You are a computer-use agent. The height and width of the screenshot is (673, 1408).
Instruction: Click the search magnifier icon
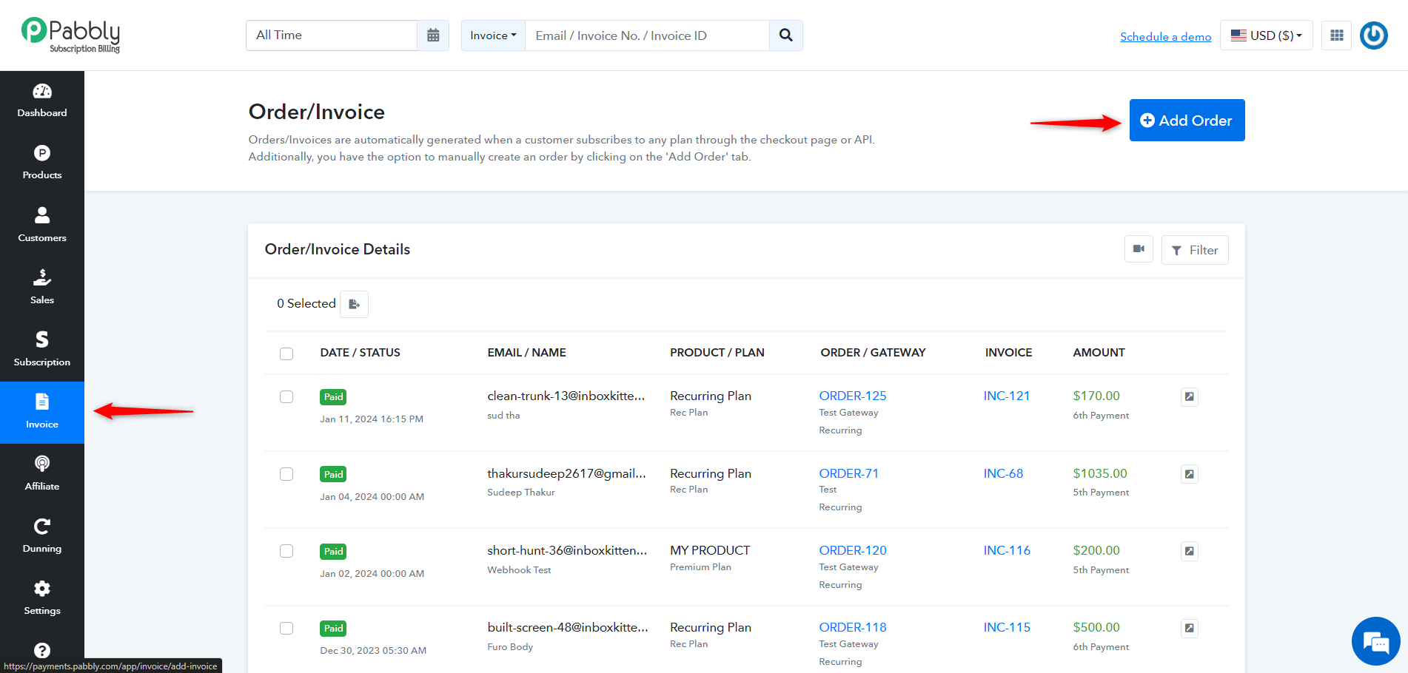tap(786, 35)
